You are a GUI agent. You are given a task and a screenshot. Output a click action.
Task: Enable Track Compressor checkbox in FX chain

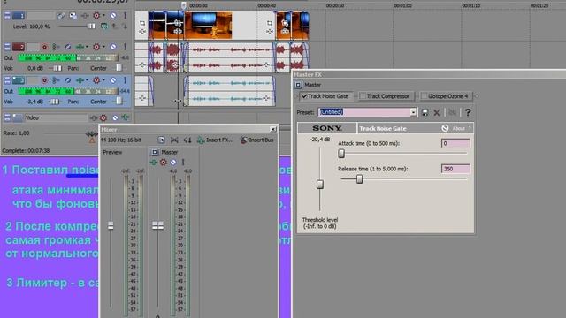click(363, 96)
